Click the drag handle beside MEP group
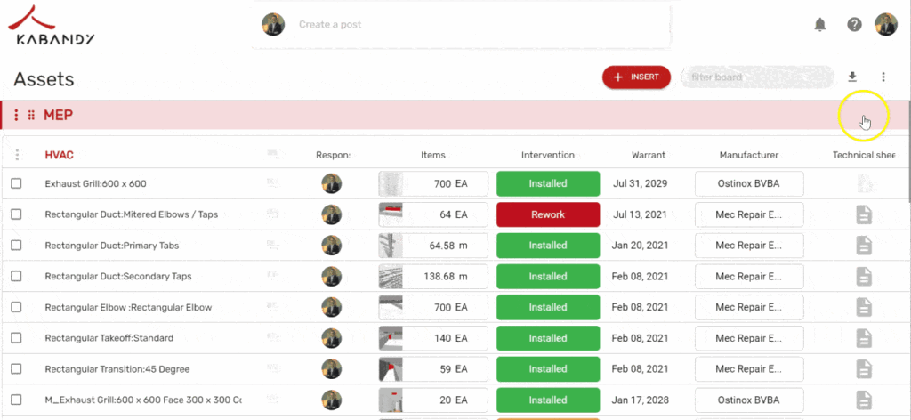 pyautogui.click(x=31, y=116)
